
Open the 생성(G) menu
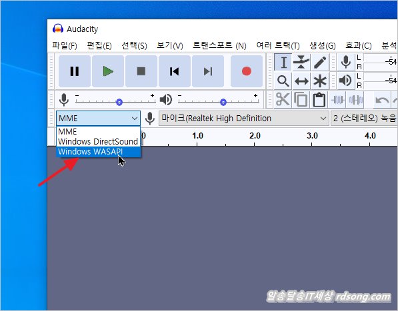click(323, 46)
